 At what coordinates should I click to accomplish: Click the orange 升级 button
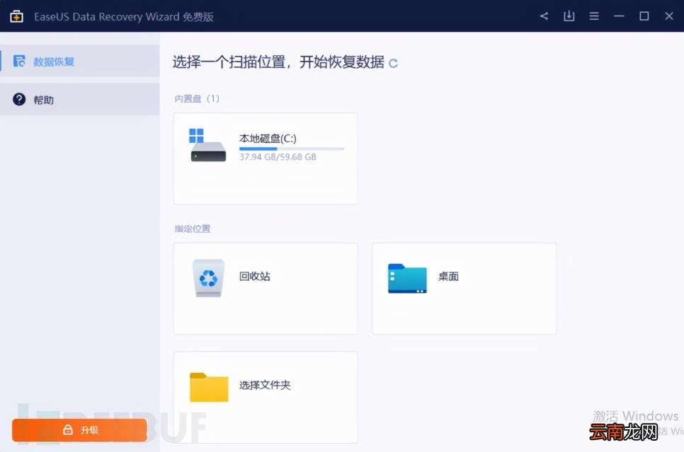(x=79, y=430)
